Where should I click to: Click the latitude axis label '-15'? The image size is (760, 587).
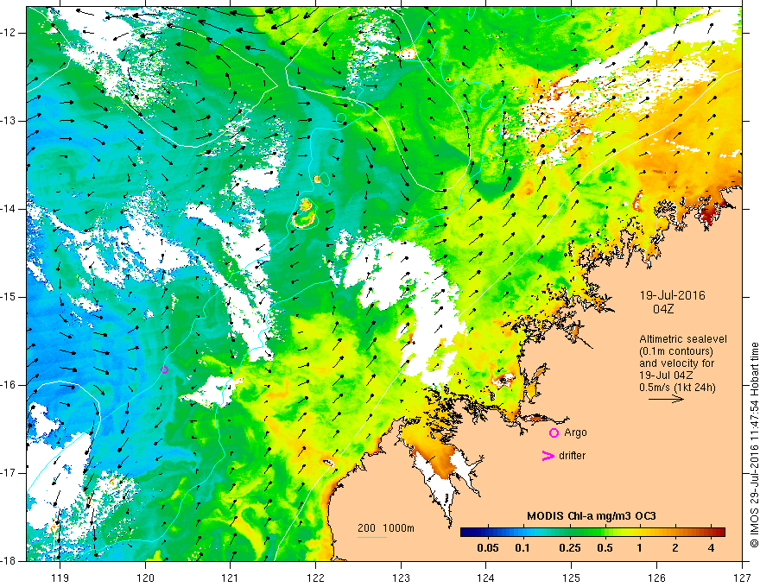pyautogui.click(x=9, y=297)
